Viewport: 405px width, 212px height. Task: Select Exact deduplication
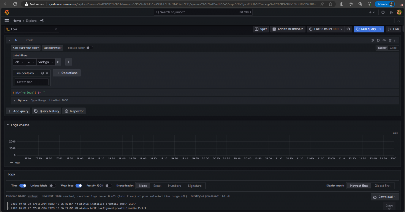(157, 186)
